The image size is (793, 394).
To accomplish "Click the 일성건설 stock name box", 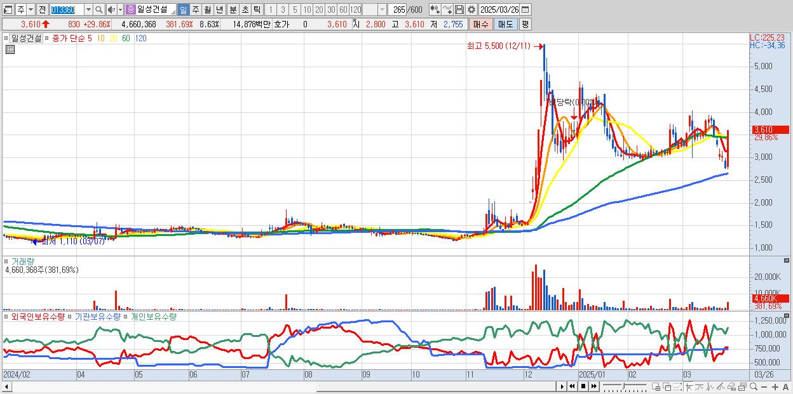I will [156, 10].
